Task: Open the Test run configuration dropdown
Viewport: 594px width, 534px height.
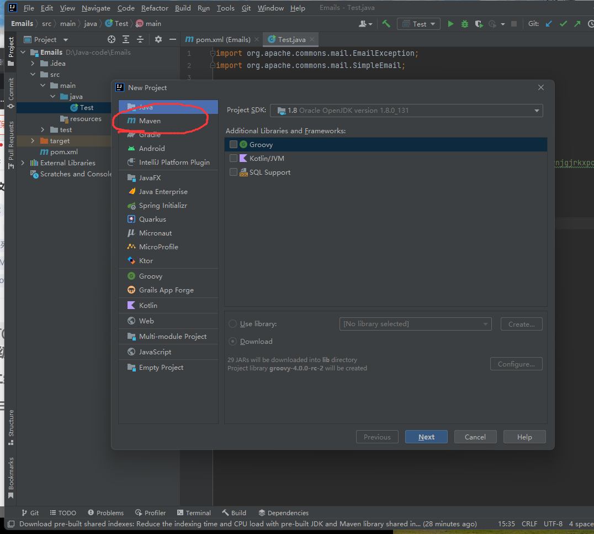Action: 418,24
